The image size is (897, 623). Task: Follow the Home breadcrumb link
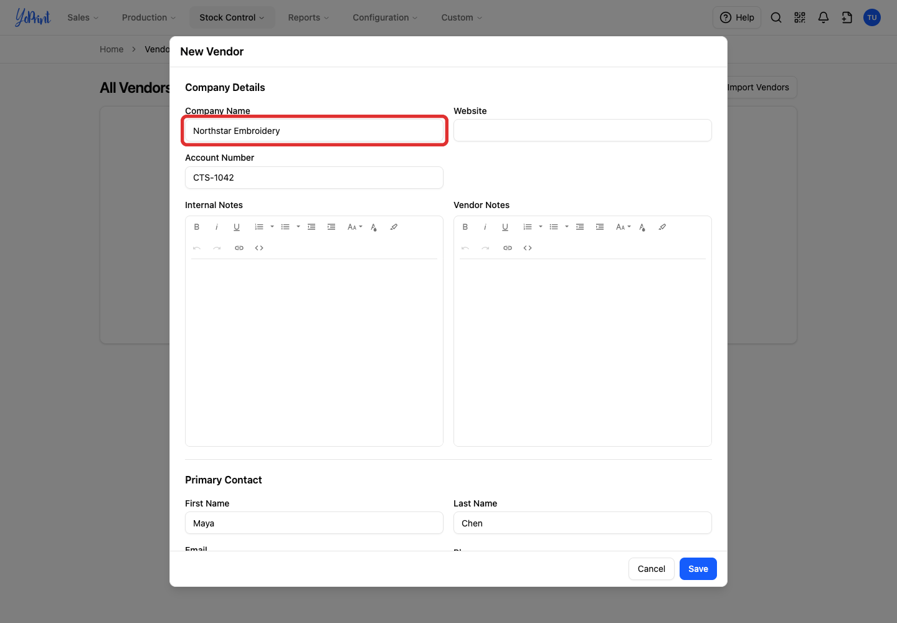pyautogui.click(x=112, y=49)
